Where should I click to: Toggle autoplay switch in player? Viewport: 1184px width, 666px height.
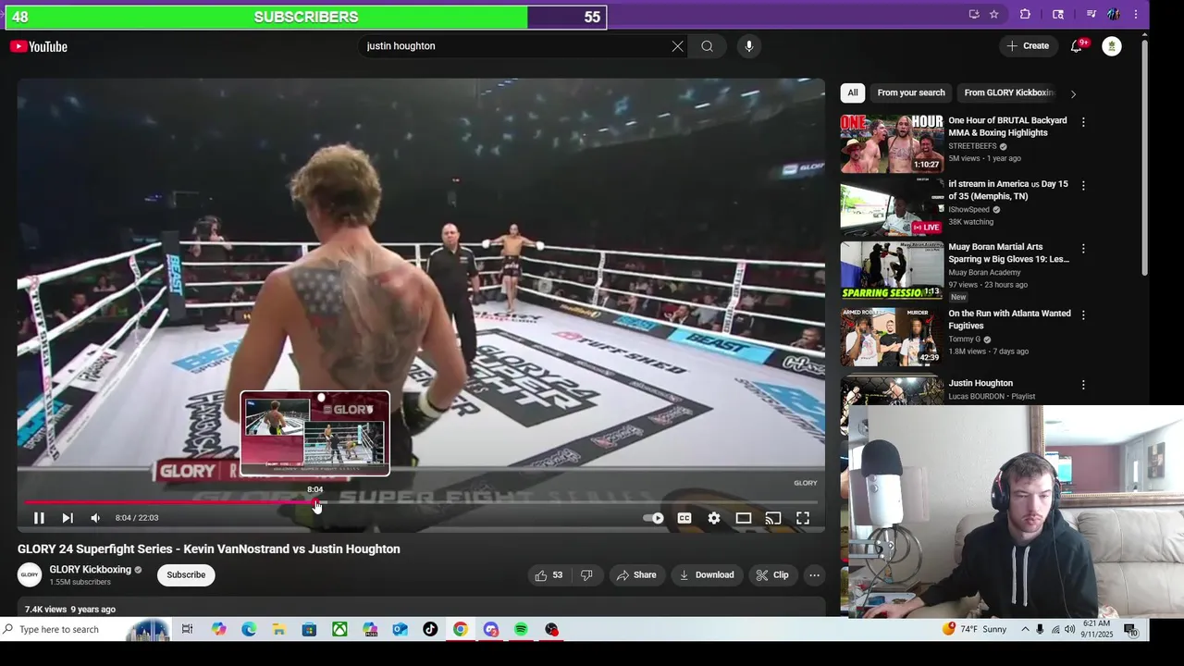654,518
